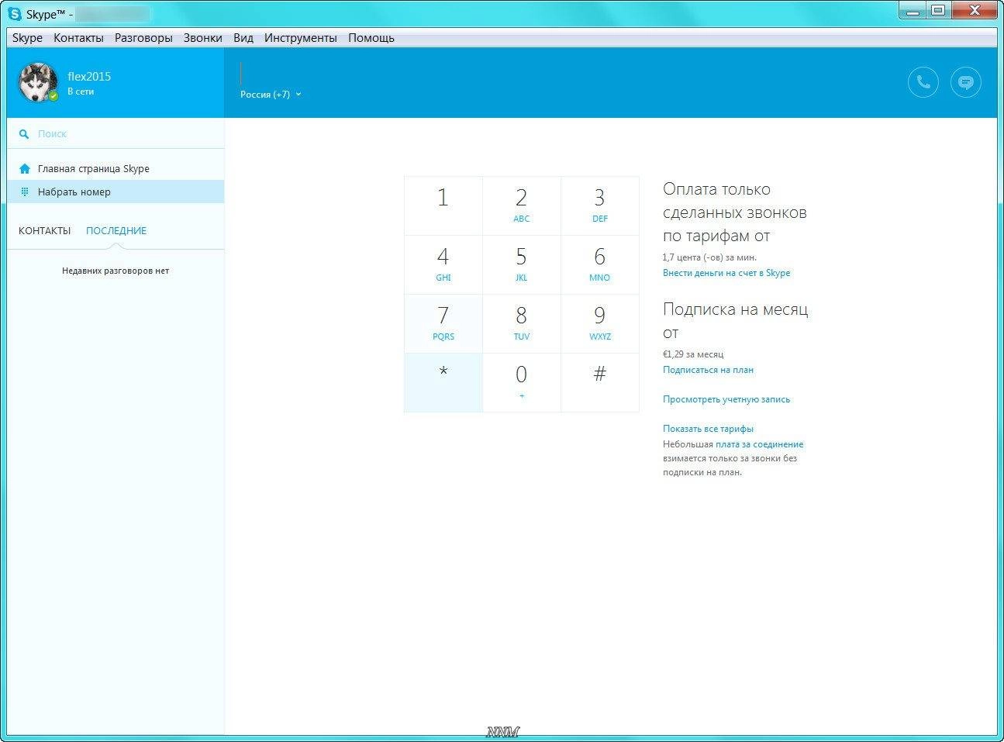
Task: Select Главная страница Skype item
Action: (x=116, y=169)
